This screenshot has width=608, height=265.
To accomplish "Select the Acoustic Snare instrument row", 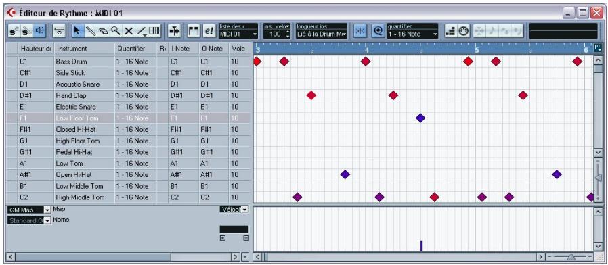I will tap(129, 84).
